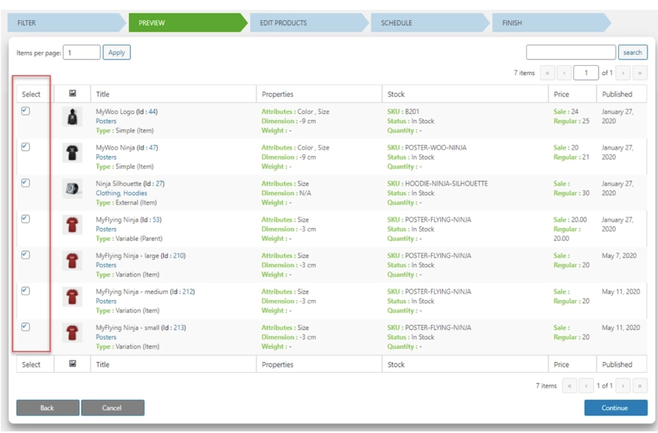The width and height of the screenshot is (658, 433).
Task: Uncheck the MyWoo Logo product checkbox
Action: point(26,111)
